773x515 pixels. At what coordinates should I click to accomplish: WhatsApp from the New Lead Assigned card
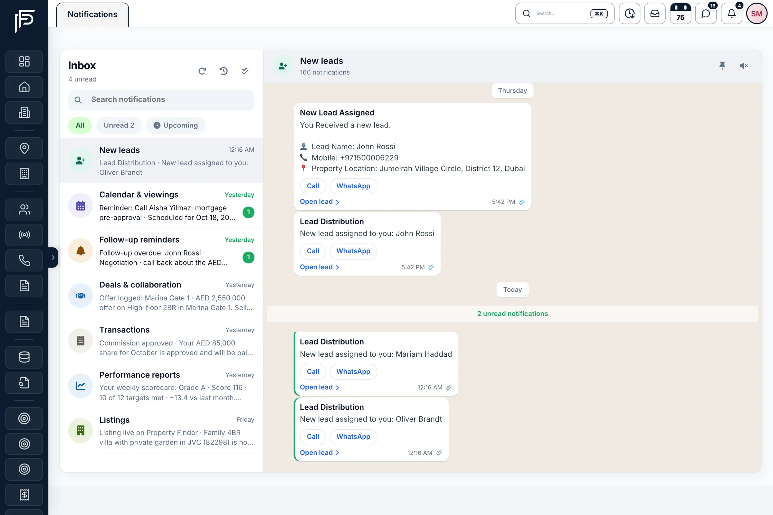point(353,186)
